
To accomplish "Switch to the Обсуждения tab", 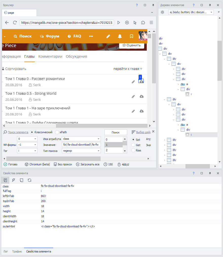I will tap(77, 56).
